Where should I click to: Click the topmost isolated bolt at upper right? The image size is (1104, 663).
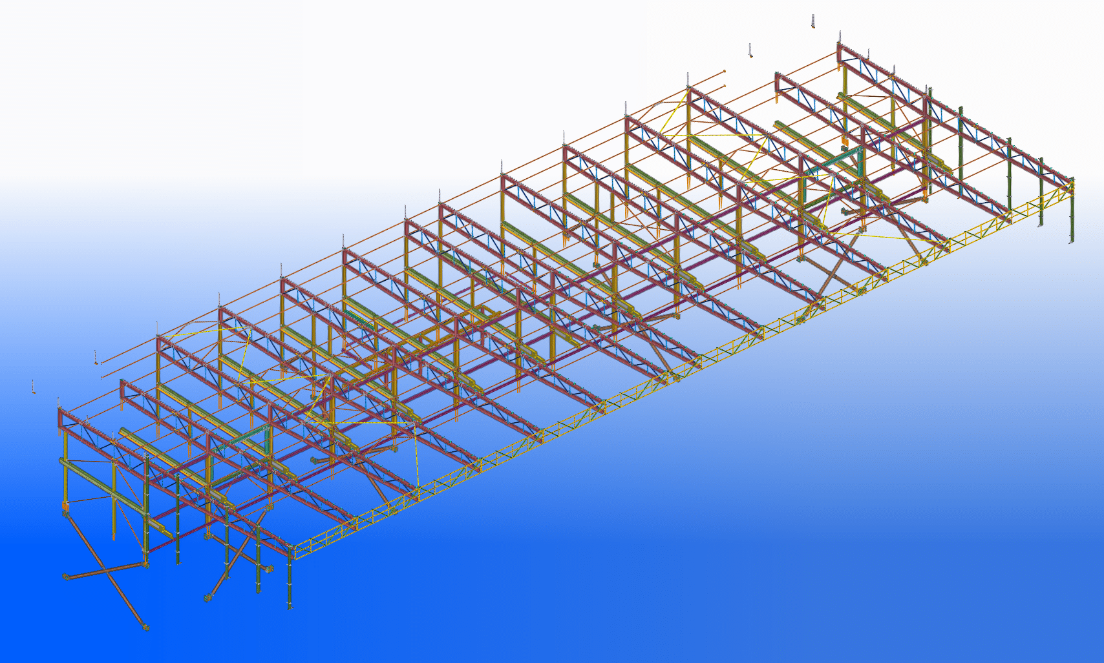[813, 21]
